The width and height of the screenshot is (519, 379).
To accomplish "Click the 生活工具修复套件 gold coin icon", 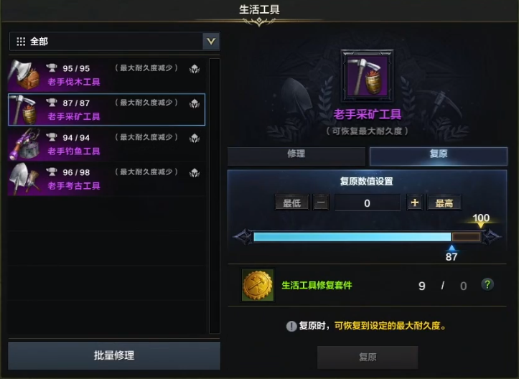I will pos(258,285).
